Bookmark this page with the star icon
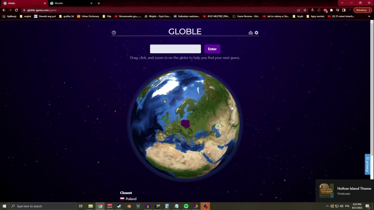The image size is (374, 210). (x=305, y=10)
